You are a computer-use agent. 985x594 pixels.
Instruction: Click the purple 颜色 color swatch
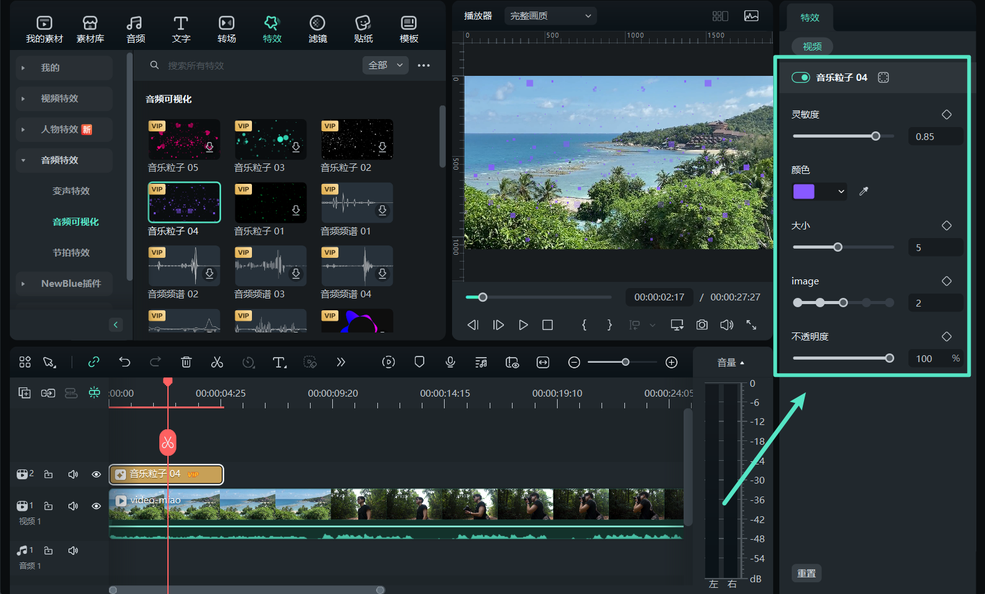click(803, 191)
